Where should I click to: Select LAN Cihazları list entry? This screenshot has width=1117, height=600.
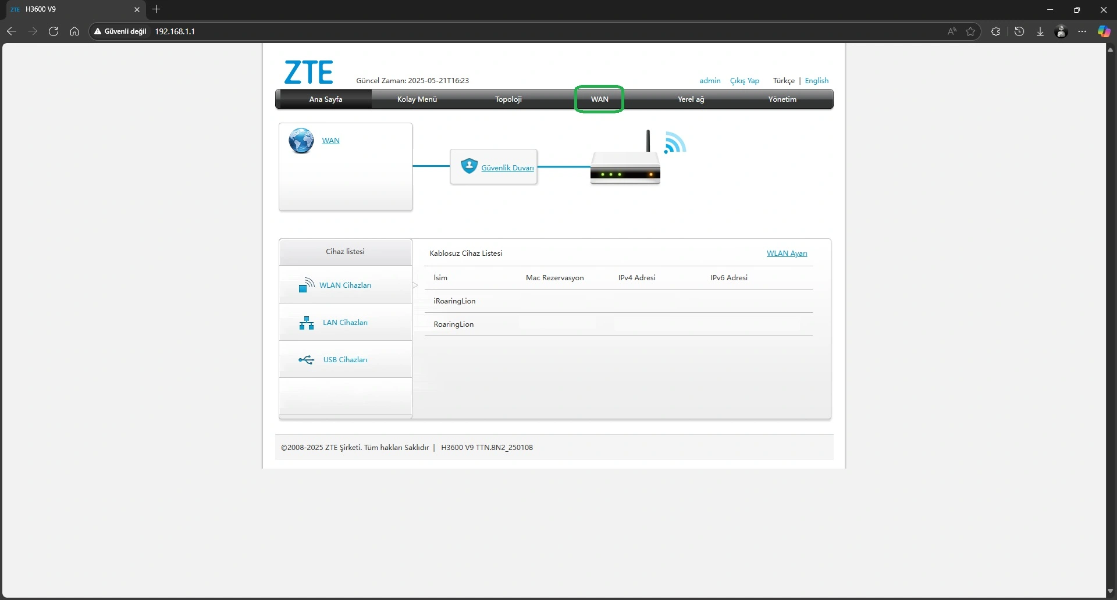click(346, 322)
